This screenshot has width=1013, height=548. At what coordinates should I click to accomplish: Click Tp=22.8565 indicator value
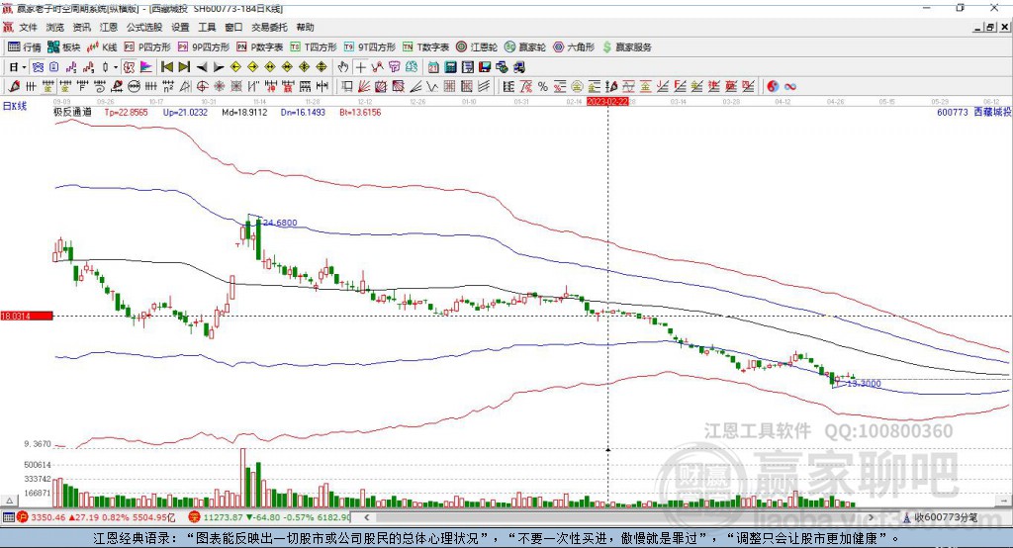point(126,113)
